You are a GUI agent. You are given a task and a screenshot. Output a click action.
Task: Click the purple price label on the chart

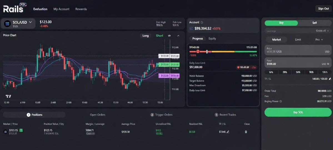(x=169, y=75)
